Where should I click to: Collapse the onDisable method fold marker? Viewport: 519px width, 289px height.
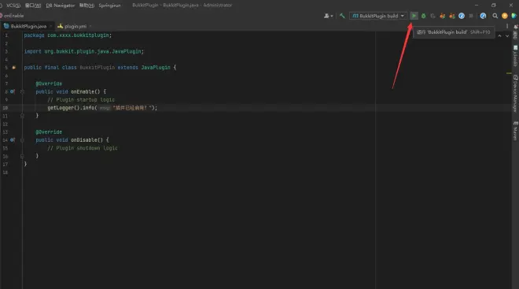click(22, 140)
